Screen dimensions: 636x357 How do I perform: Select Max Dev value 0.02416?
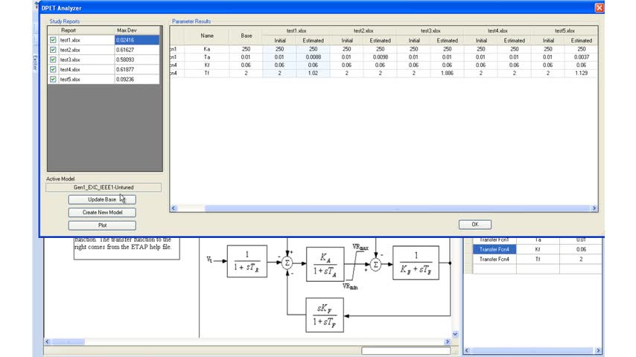click(137, 40)
